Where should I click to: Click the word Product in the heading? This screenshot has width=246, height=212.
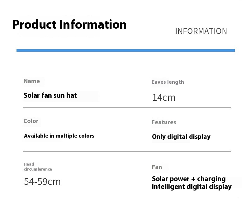pyautogui.click(x=34, y=25)
